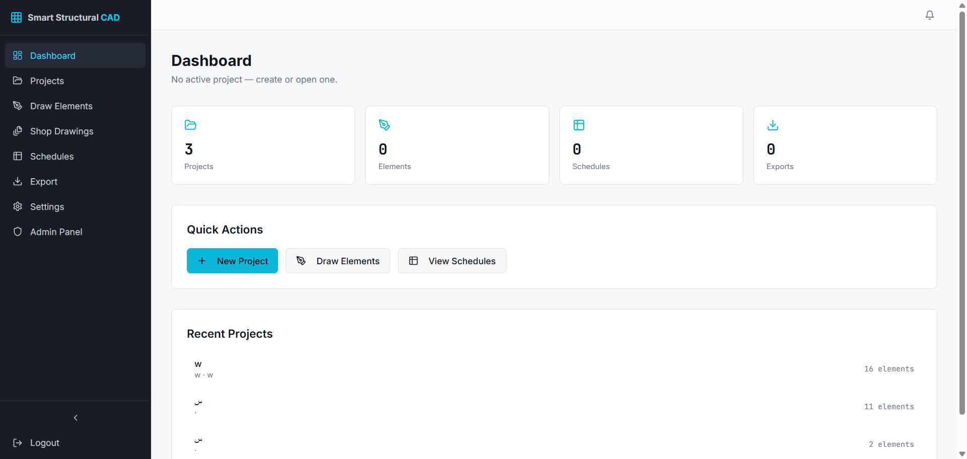
Task: Click the "11 elements" count text
Action: tap(889, 407)
